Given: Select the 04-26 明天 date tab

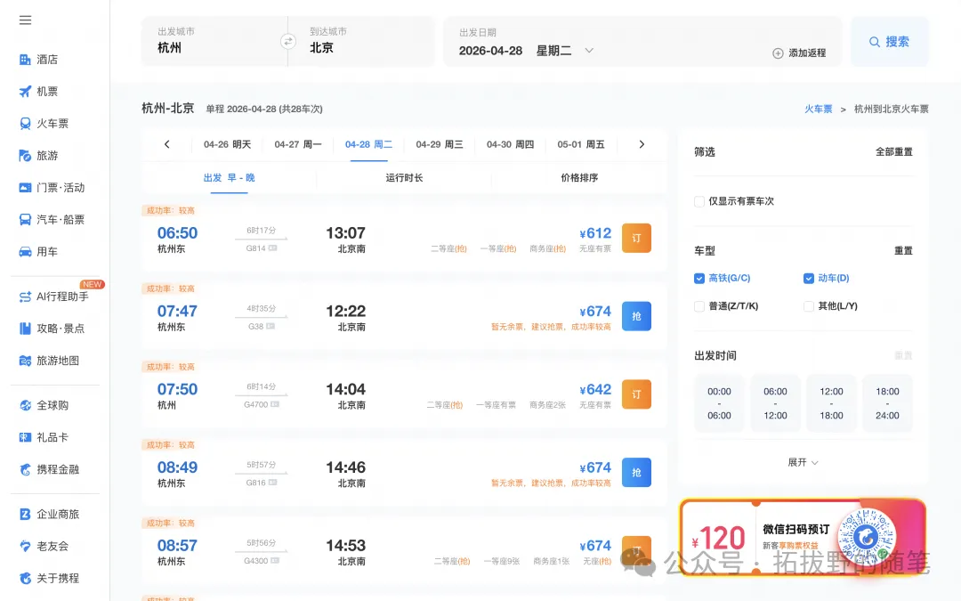Looking at the screenshot, I should point(228,145).
